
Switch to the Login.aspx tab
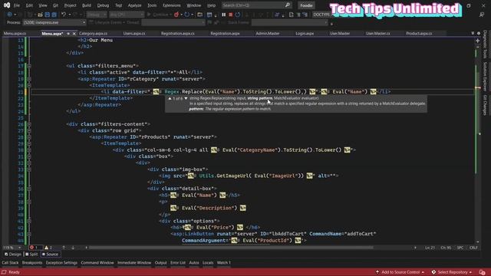305,33
